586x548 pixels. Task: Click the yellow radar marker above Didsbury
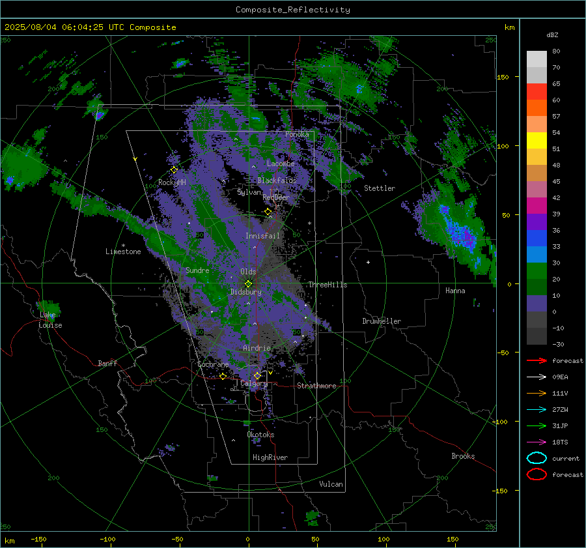click(x=248, y=284)
